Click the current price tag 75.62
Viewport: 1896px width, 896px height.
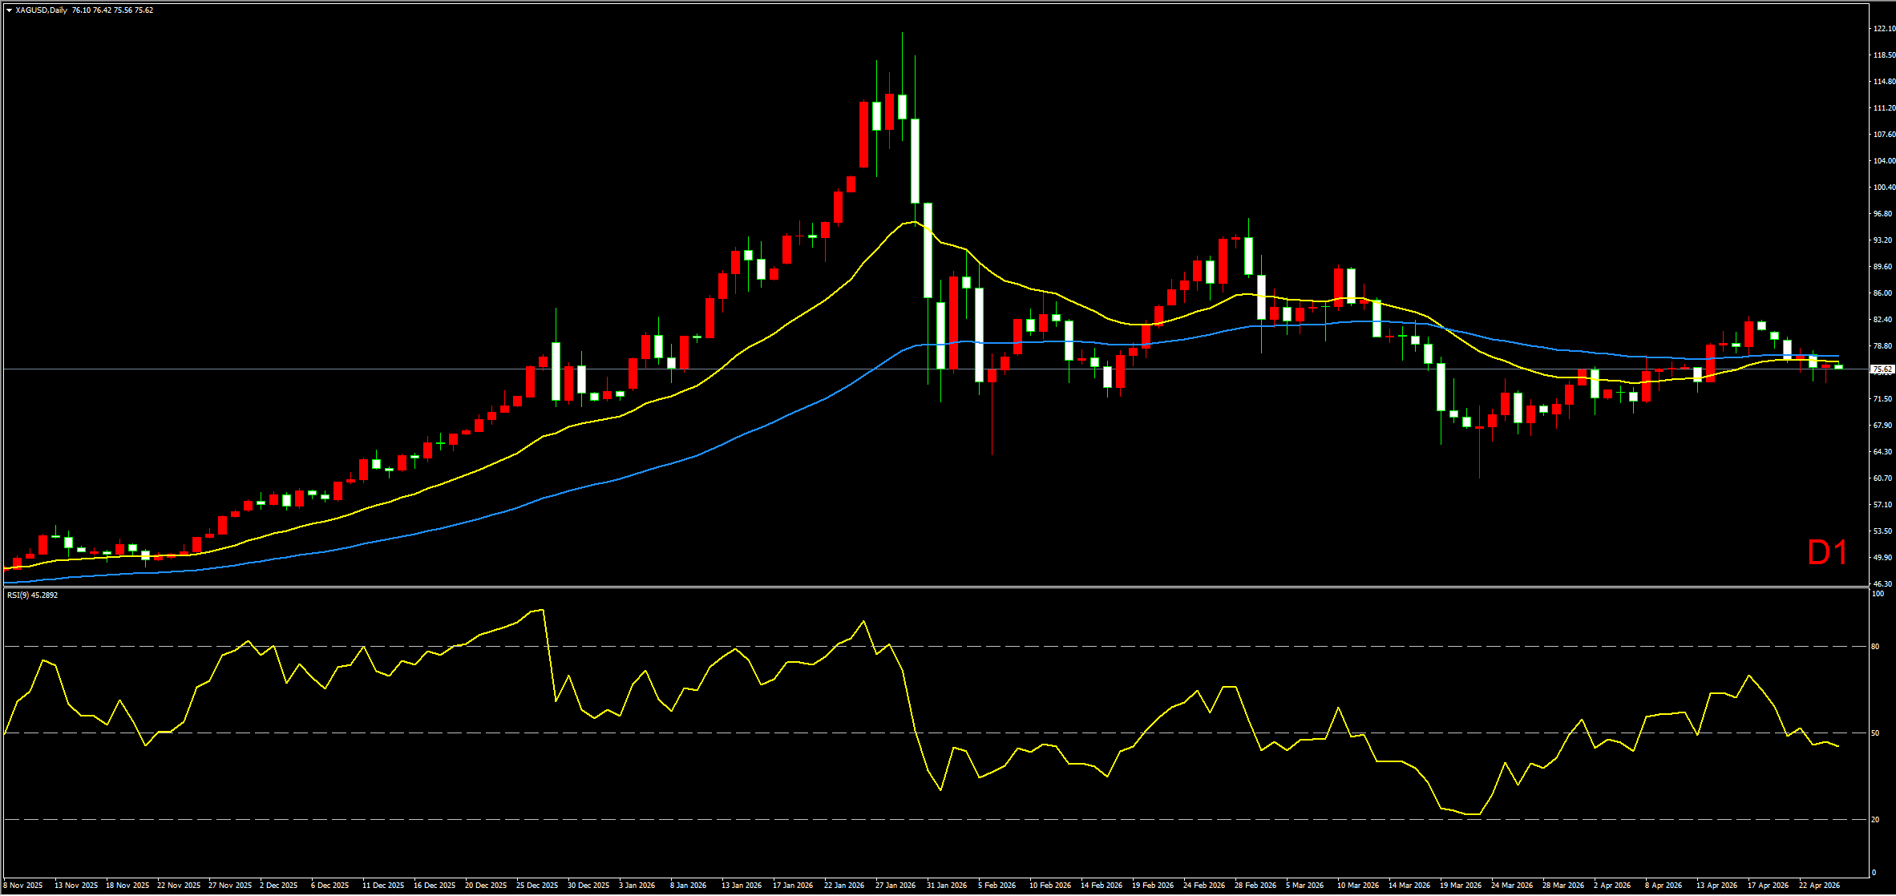(x=1882, y=369)
